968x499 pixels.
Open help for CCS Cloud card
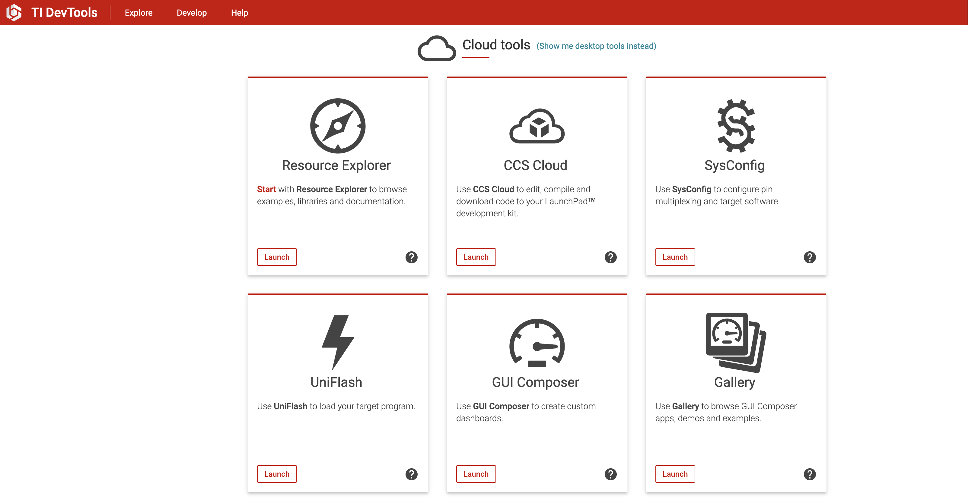tap(611, 257)
